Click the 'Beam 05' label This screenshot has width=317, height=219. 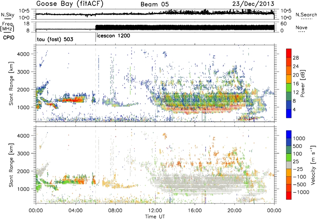click(155, 4)
